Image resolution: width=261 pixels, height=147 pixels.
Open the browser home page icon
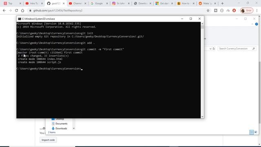click(23, 11)
